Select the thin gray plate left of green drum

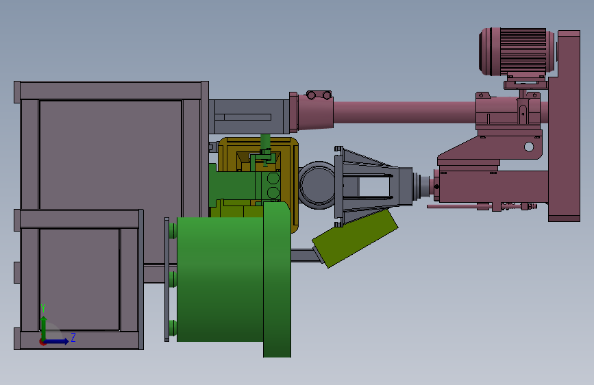(166, 280)
